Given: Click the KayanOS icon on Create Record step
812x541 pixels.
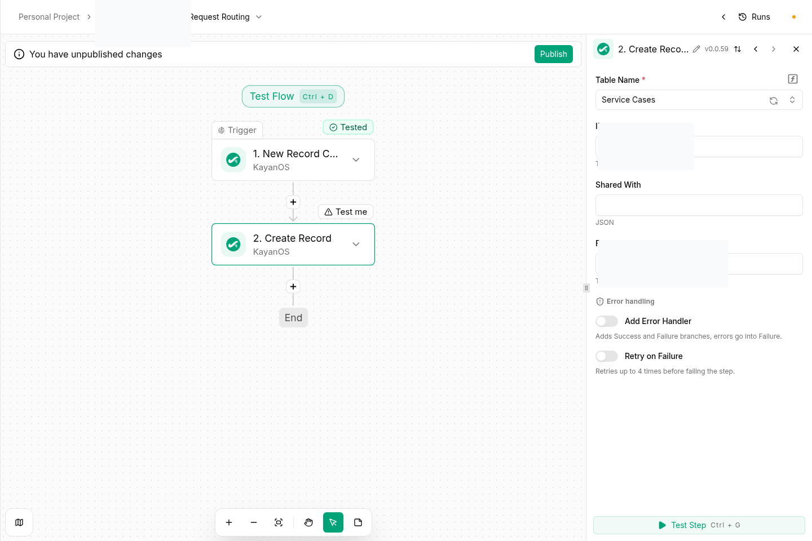Looking at the screenshot, I should pyautogui.click(x=233, y=244).
